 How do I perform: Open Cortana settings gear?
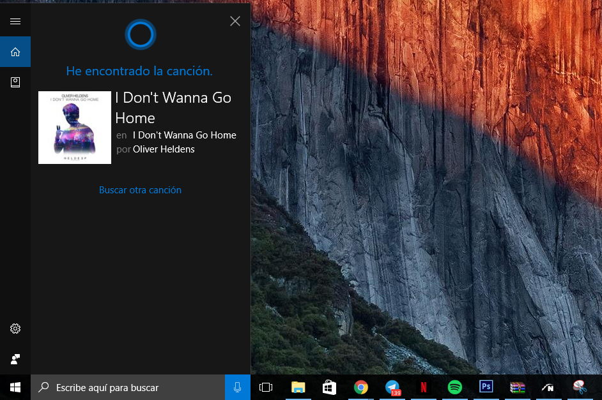[x=15, y=329]
